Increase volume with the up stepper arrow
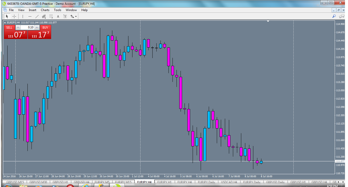Image resolution: width=348 pixels, height=187 pixels. point(37,27)
